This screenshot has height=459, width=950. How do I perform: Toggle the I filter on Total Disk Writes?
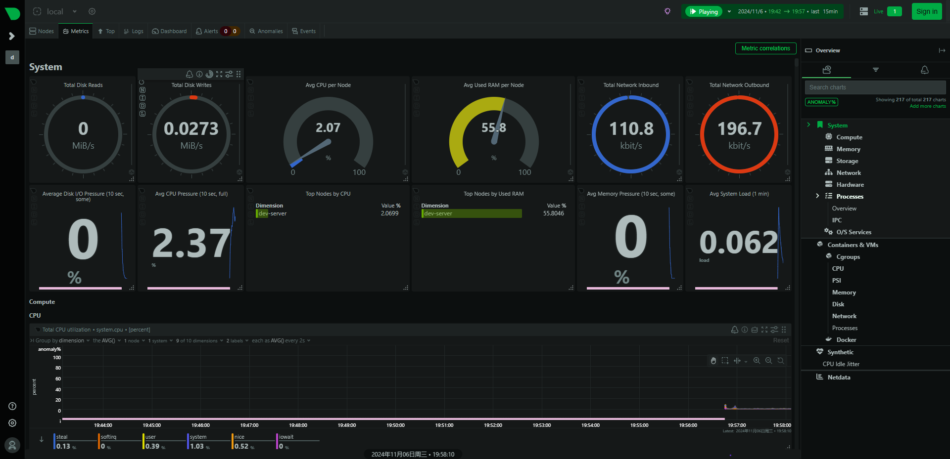tap(142, 98)
